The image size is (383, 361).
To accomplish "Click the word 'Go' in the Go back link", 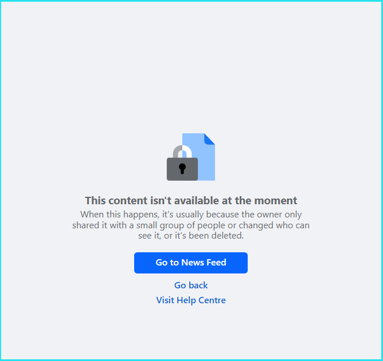I will tap(180, 285).
